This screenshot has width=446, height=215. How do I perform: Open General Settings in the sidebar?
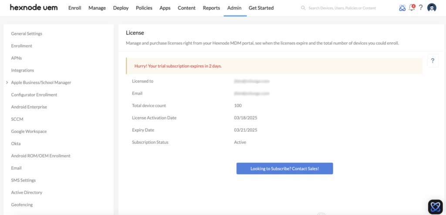pos(27,33)
